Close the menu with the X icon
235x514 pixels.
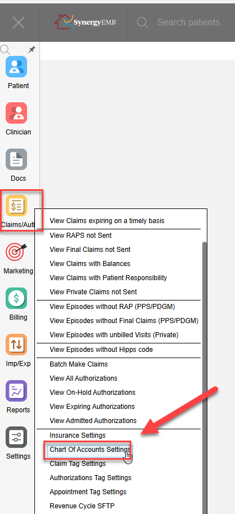(19, 23)
